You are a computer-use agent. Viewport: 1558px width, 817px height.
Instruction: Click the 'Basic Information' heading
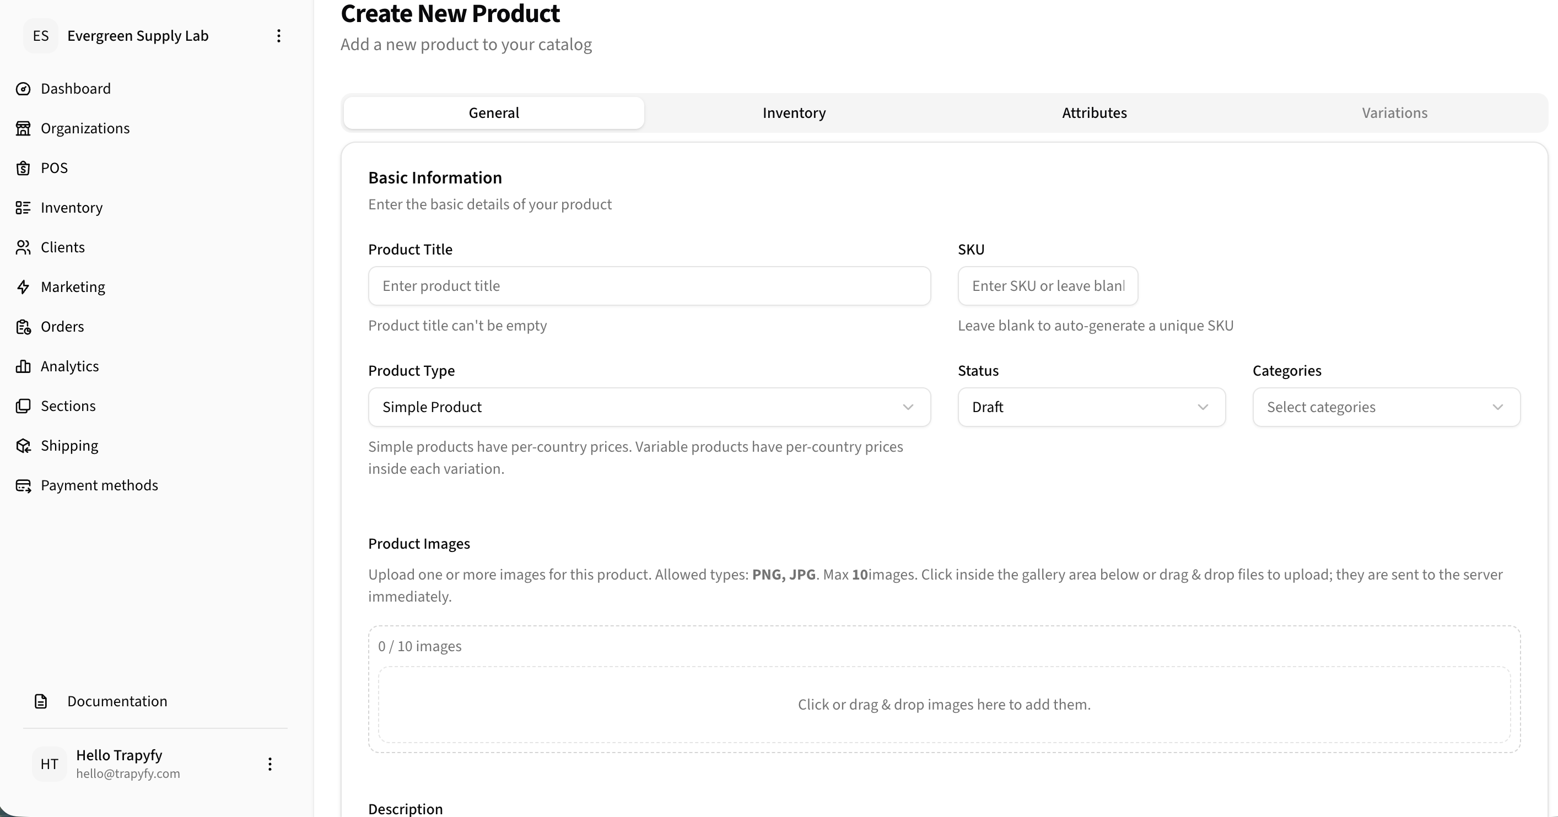[435, 178]
